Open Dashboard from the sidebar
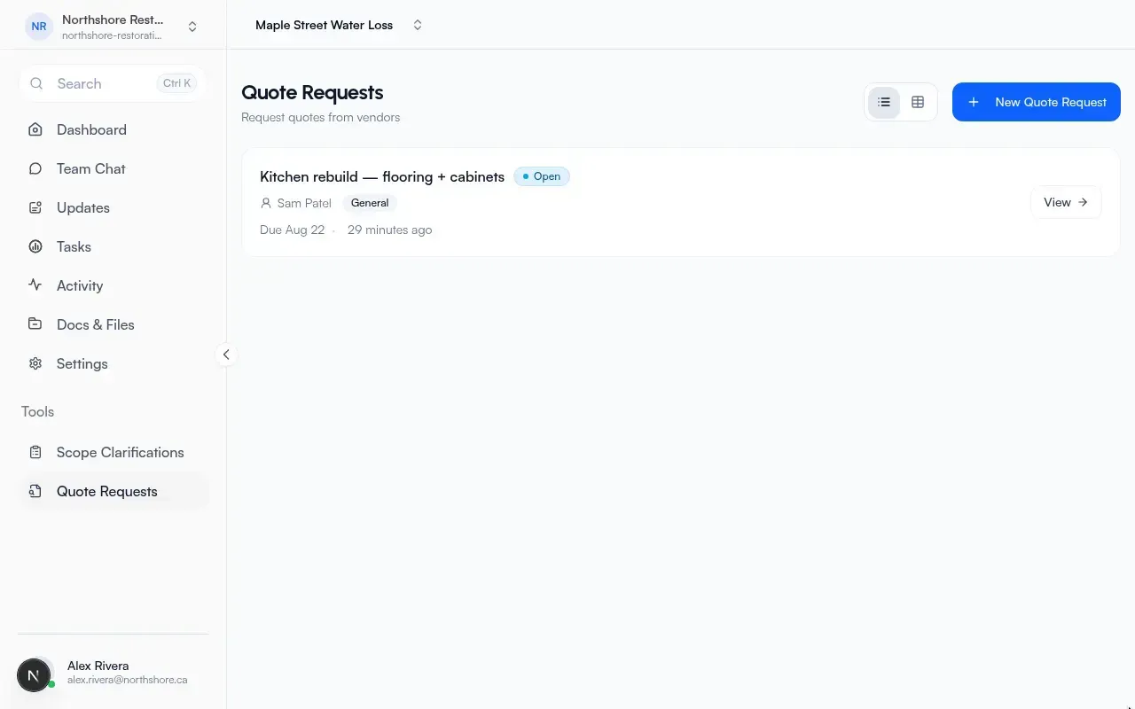The image size is (1135, 709). (113, 129)
